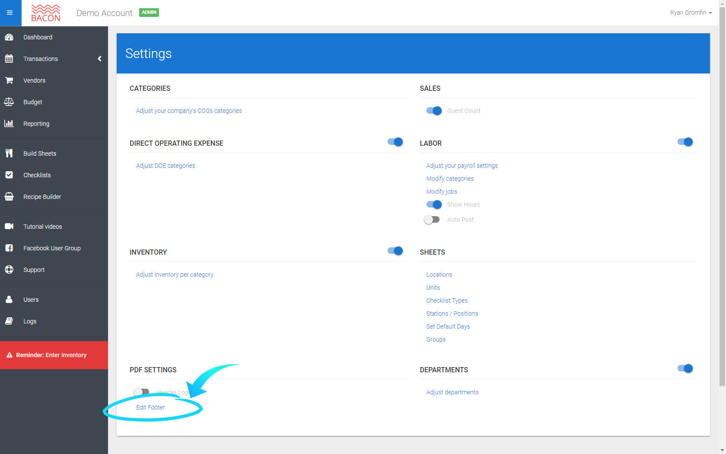Click the scrollbar down arrow
Viewport: 726px width, 454px height.
click(722, 450)
